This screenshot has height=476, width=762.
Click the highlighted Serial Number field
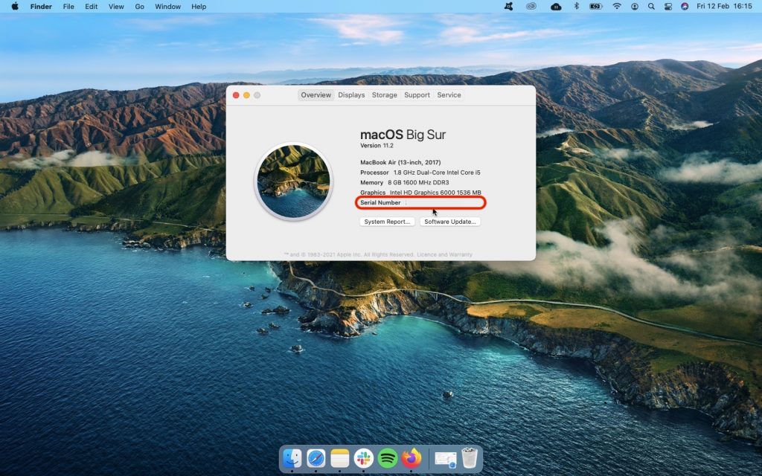420,202
